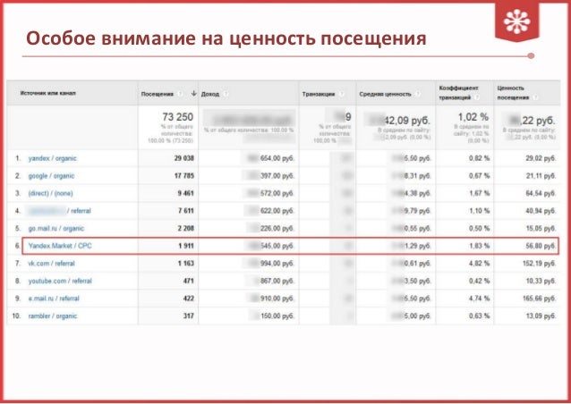Viewport: 571px width, 404px height.
Task: Select visit value 56,80 руб.
Action: pos(541,246)
